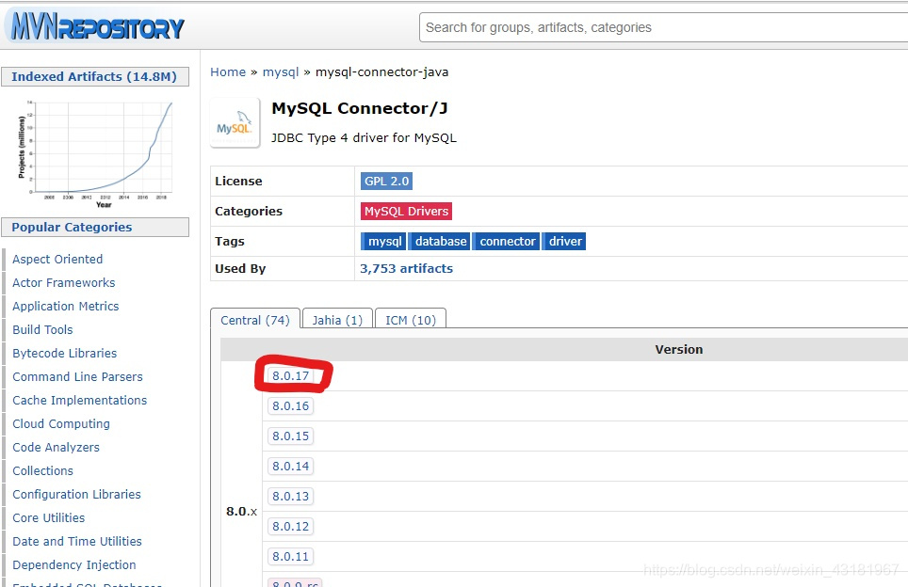Click the mysql-connector-java breadcrumb text
The width and height of the screenshot is (908, 587).
pos(381,72)
